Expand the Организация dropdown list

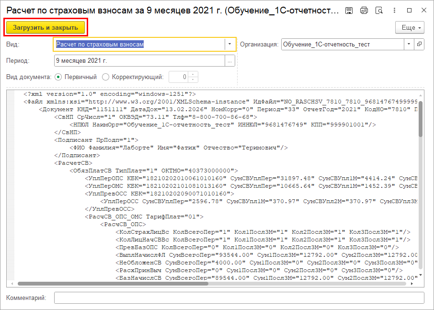(409, 45)
